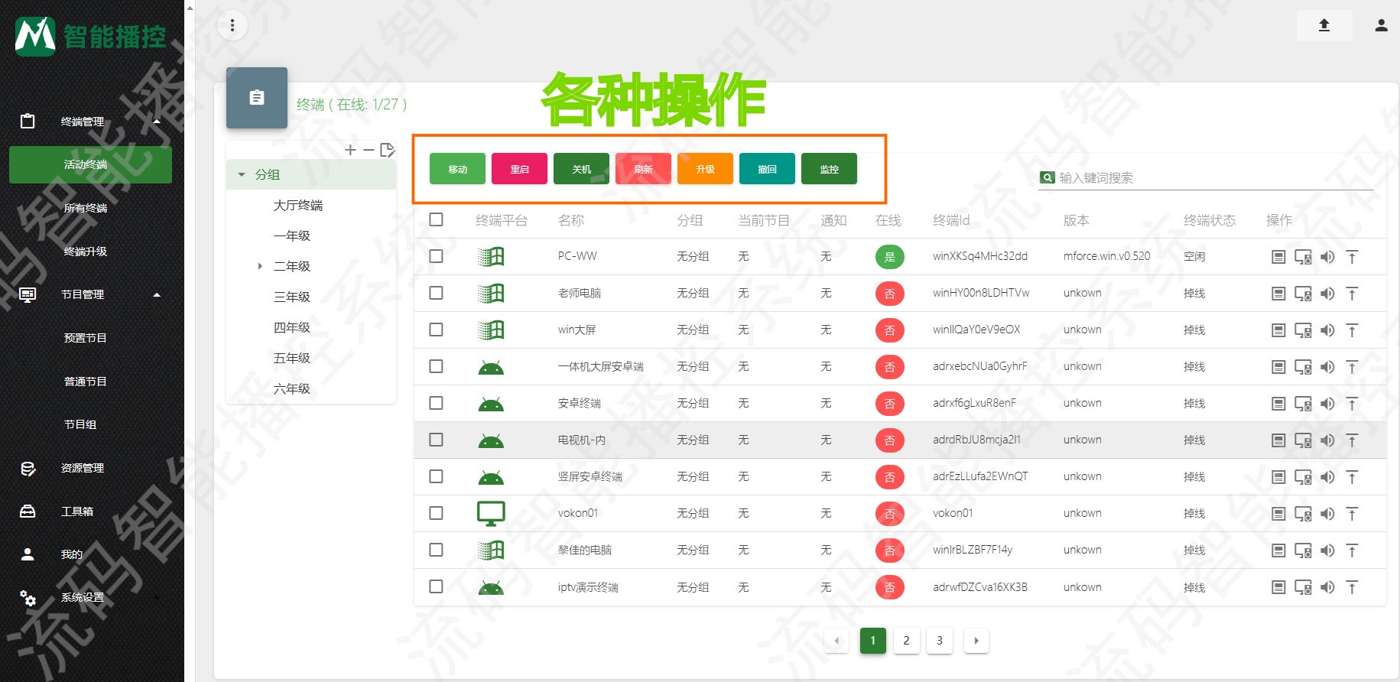Check the 电视机-内 row checkbox
1400x682 pixels.
point(436,440)
